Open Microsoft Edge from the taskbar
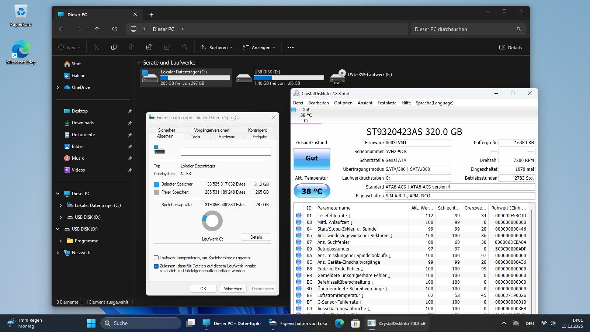This screenshot has height=332, width=590. coord(339,323)
